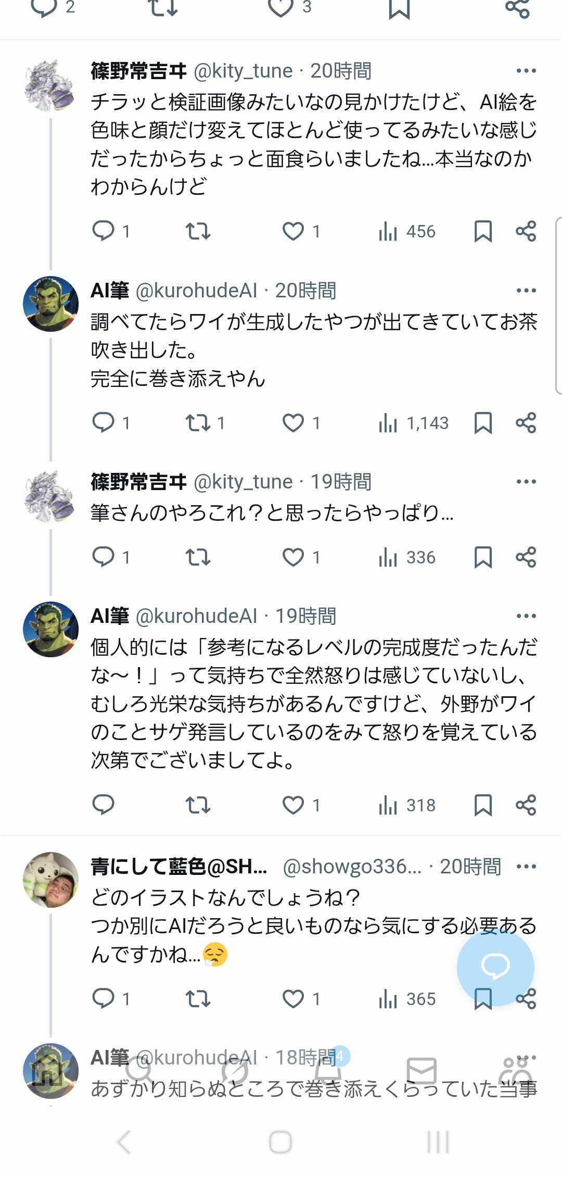Tap the floating compose reply button
Viewport: 562px width, 1177px height.
(x=495, y=967)
